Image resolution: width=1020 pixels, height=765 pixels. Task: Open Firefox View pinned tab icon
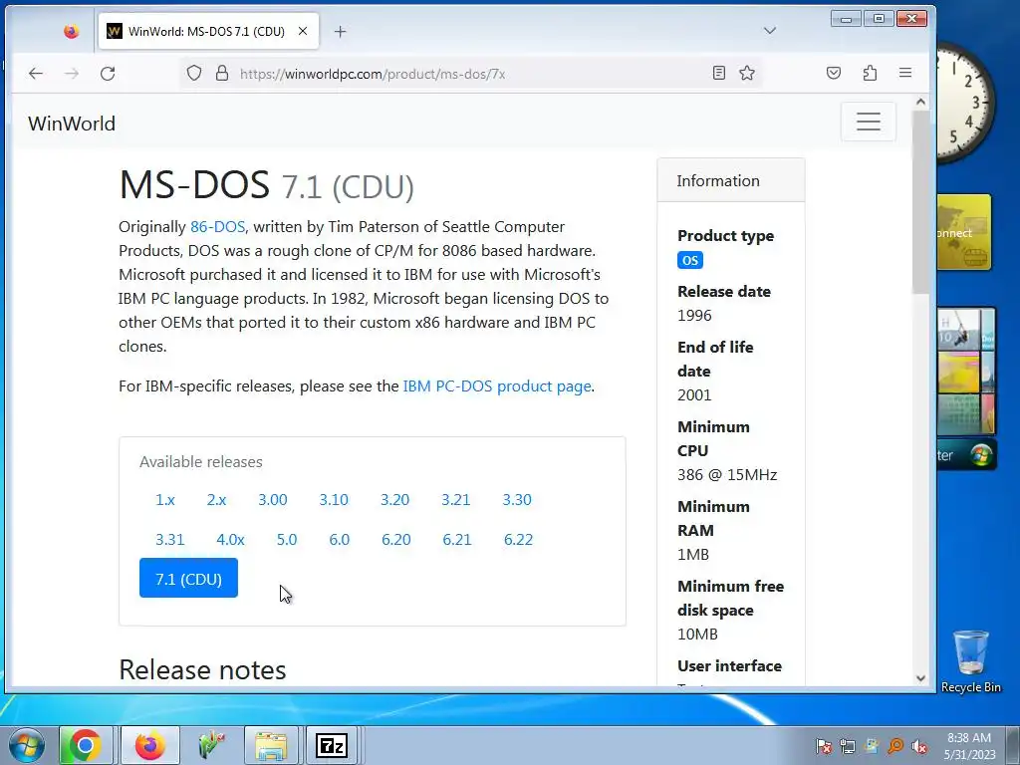(71, 31)
